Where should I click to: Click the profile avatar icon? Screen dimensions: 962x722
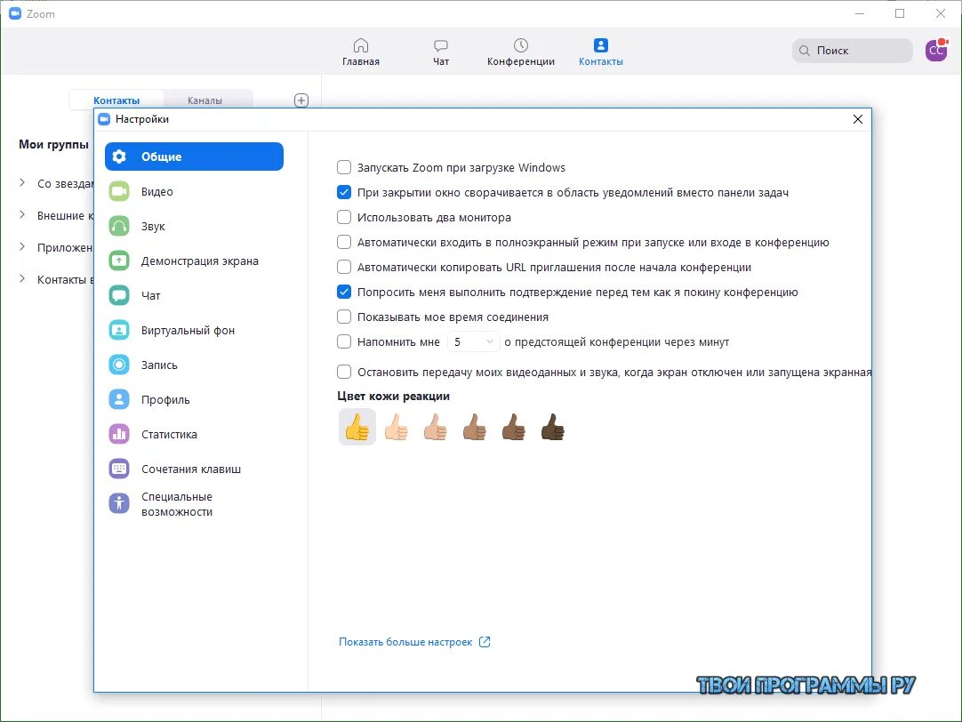click(936, 51)
